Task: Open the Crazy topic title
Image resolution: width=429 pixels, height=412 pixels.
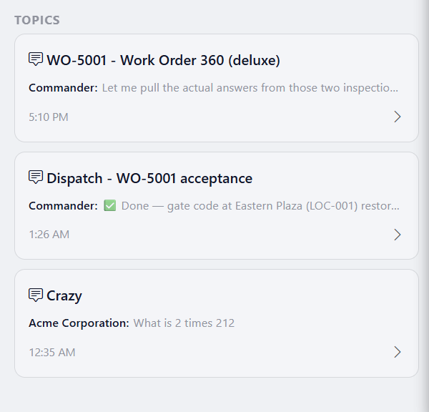Action: pyautogui.click(x=64, y=296)
